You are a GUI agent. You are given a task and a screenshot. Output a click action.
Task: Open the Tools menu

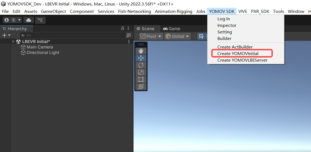click(279, 12)
